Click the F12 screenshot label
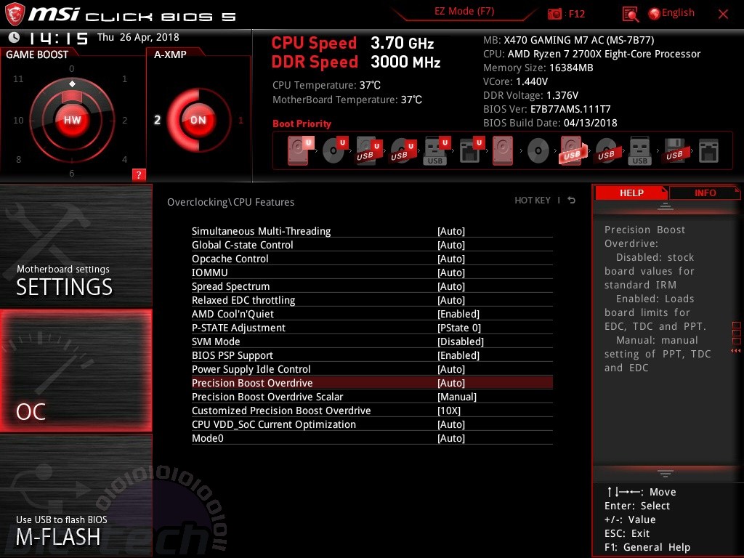744x558 pixels. pos(576,14)
